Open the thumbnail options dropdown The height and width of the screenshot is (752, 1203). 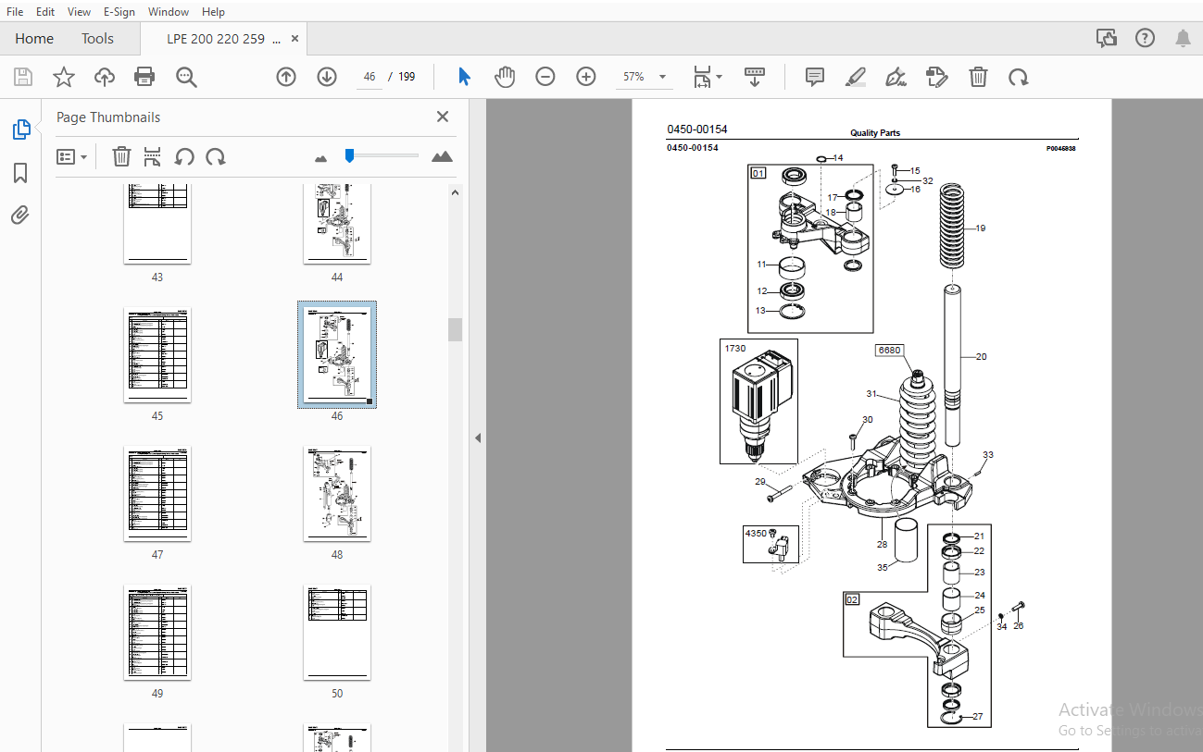click(71, 156)
